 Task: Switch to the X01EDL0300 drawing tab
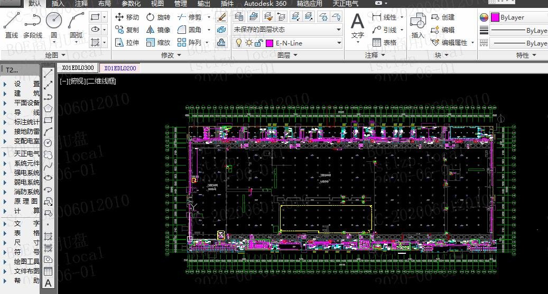pyautogui.click(x=78, y=68)
